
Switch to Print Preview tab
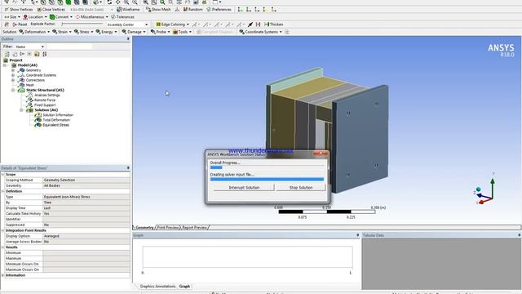(x=168, y=227)
